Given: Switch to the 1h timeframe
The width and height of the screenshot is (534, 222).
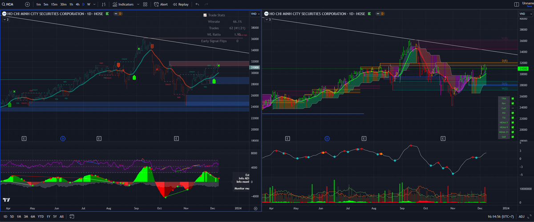Looking at the screenshot, I should coord(71,4).
